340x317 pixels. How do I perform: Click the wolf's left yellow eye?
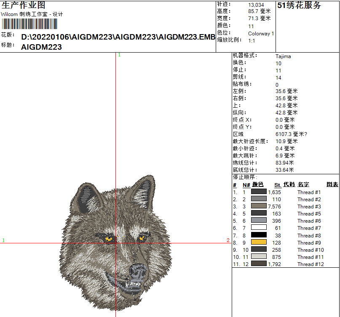point(109,240)
